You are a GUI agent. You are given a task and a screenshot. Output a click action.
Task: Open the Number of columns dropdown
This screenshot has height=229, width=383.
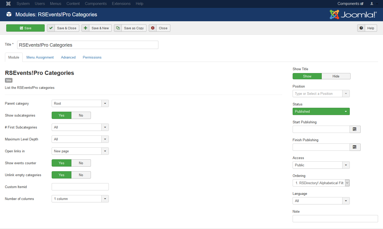pyautogui.click(x=80, y=199)
